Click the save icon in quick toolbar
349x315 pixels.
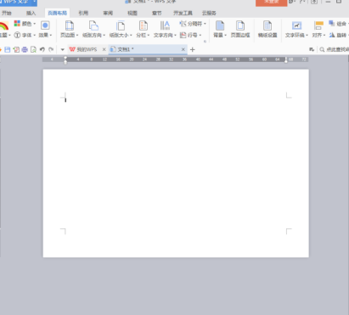pos(8,49)
